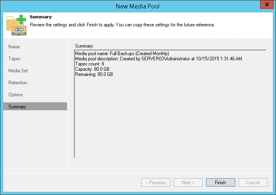Viewport: 276px width, 195px height.
Task: Go to the Name wizard step
Action: [x=14, y=47]
